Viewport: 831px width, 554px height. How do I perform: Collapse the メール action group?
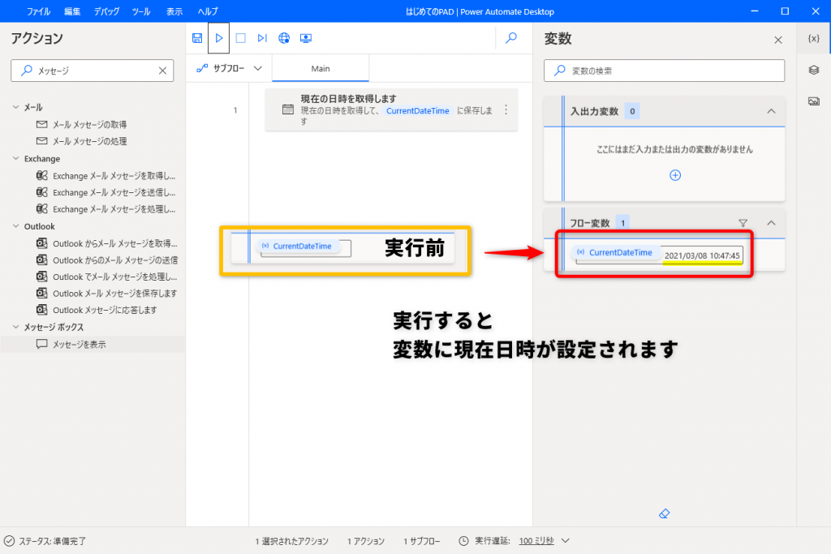pyautogui.click(x=15, y=107)
